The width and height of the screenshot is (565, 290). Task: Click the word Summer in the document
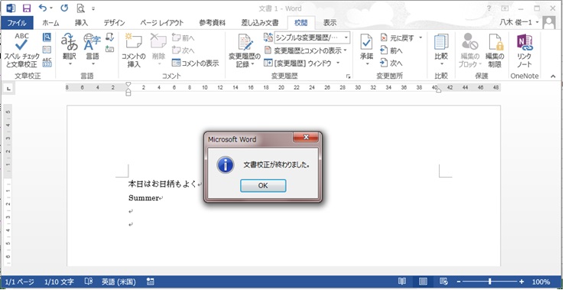coord(144,197)
